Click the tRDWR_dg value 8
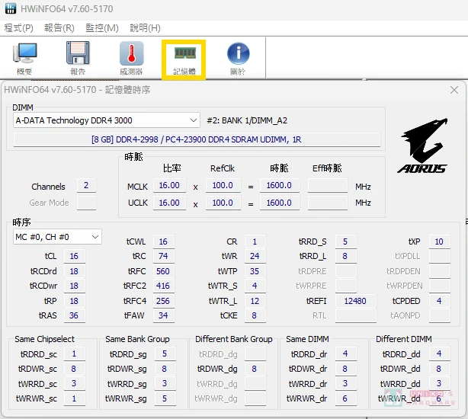This screenshot has height=419, width=468. coord(255,369)
